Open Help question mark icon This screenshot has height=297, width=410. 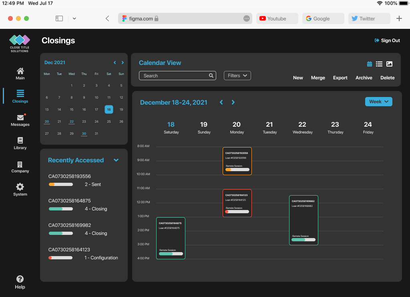click(x=20, y=279)
